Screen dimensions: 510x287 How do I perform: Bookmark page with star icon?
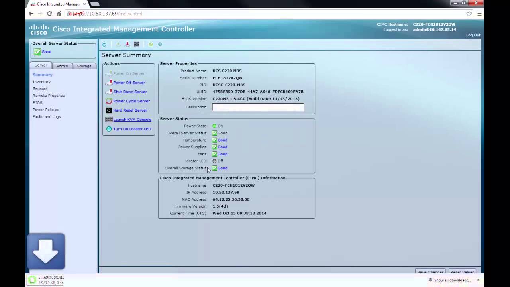469,14
